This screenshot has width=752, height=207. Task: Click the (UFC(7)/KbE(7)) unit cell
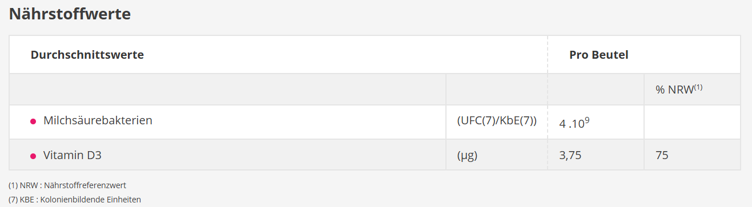[x=497, y=122]
